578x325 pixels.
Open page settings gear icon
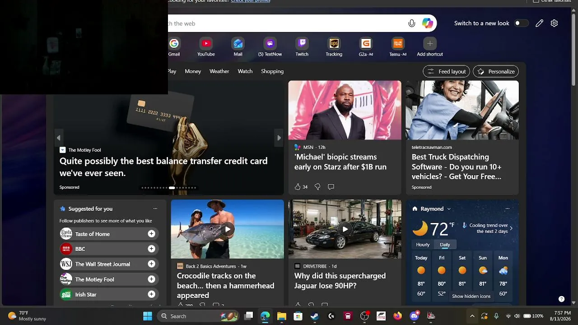tap(555, 23)
